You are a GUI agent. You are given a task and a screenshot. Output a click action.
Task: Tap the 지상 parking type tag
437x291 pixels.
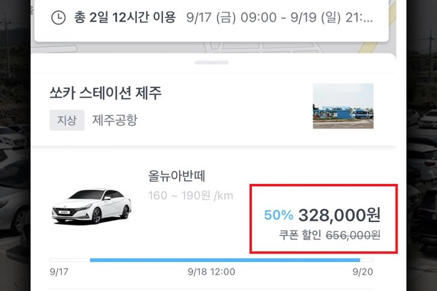pos(67,120)
